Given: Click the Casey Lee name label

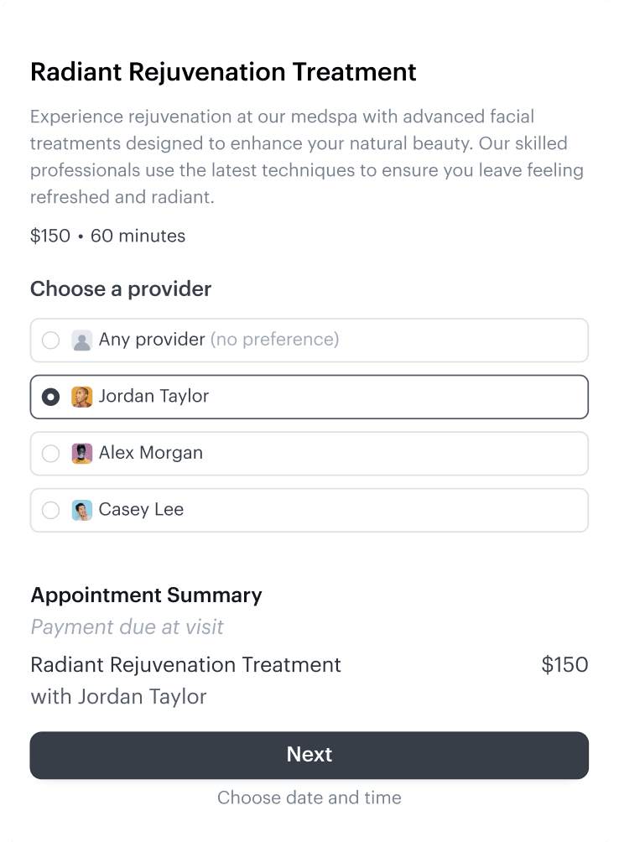Looking at the screenshot, I should 141,509.
